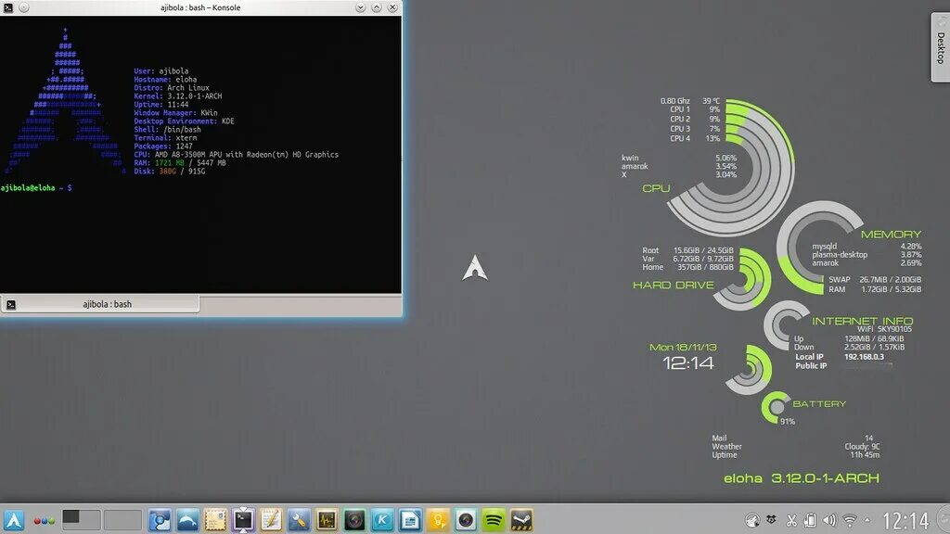Image resolution: width=950 pixels, height=534 pixels.
Task: Click the Konsole terminal icon in the panel
Action: (x=243, y=520)
